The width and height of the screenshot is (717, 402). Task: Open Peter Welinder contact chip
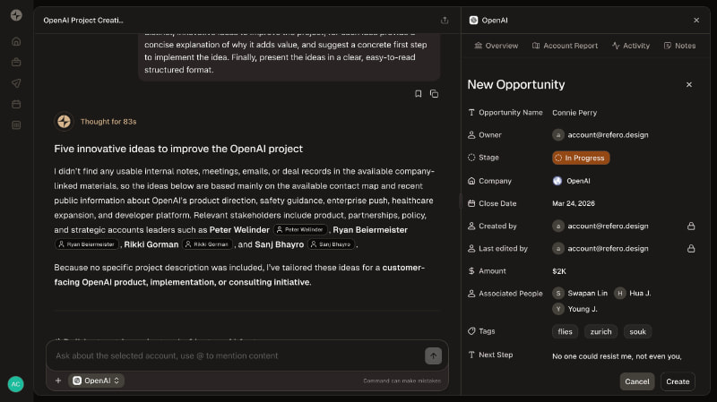click(300, 230)
